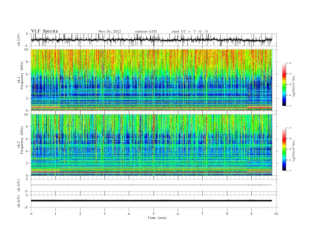Click the ch.1 'Frequency (kHz)' axis label
Screen dimensions: 311x240
click(x=22, y=75)
